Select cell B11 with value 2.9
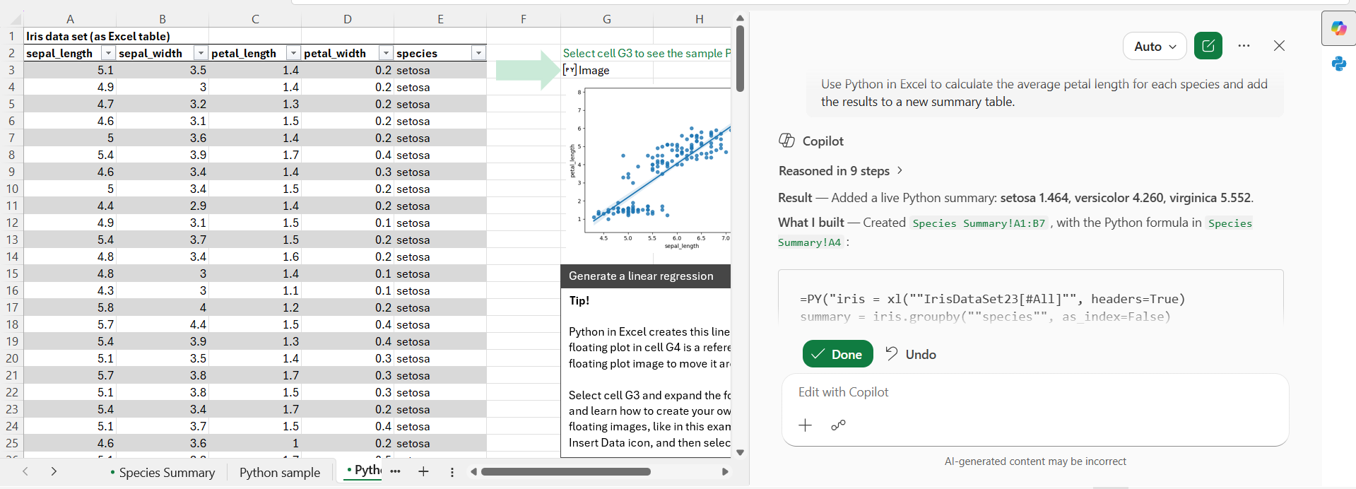Screen dimensions: 1356x489 [163, 206]
